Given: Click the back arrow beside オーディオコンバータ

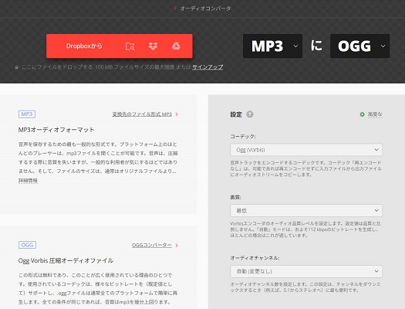Looking at the screenshot, I should tap(175, 8).
